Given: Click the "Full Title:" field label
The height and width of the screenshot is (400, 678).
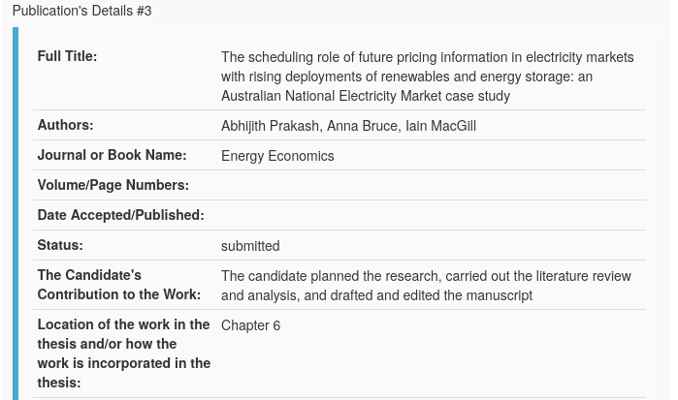Looking at the screenshot, I should 67,56.
